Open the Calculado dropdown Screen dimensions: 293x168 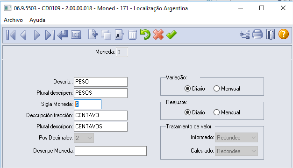point(236,151)
